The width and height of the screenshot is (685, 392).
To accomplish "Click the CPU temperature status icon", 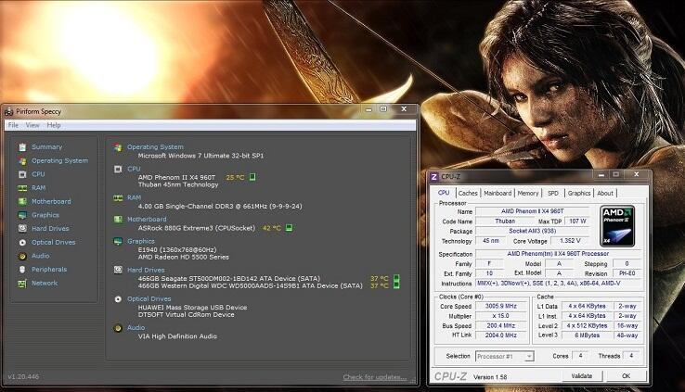I will (x=252, y=177).
